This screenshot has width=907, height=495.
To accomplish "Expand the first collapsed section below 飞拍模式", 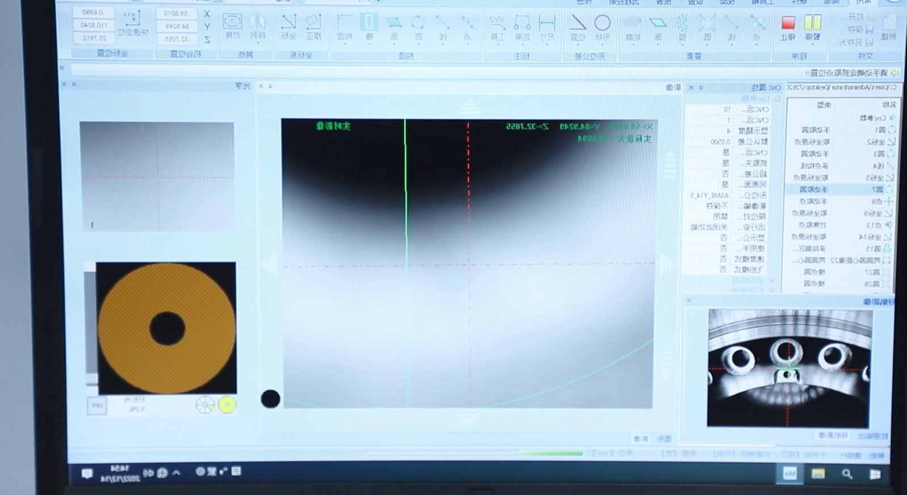I will point(771,281).
